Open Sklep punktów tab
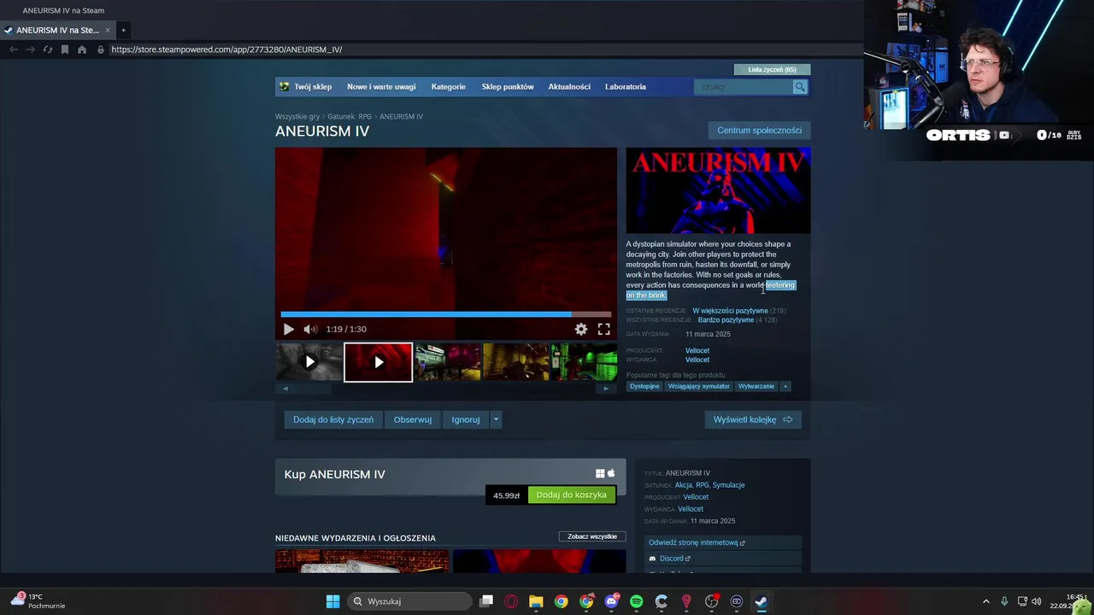The image size is (1094, 615). (x=508, y=86)
